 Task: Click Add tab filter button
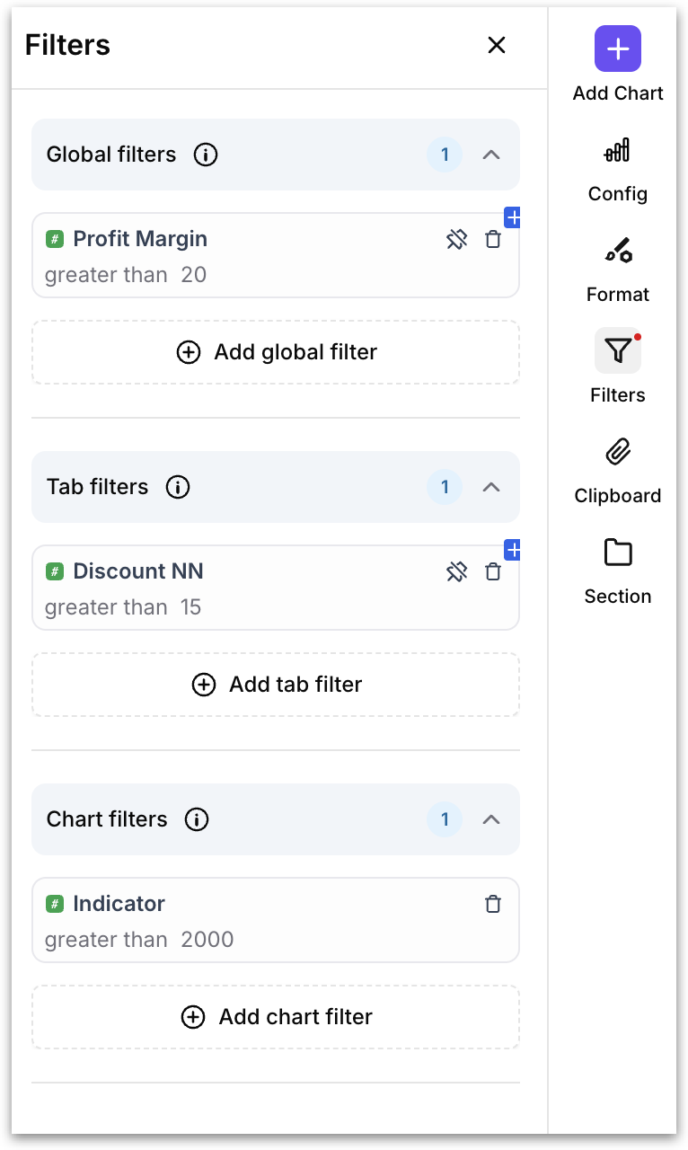(276, 685)
